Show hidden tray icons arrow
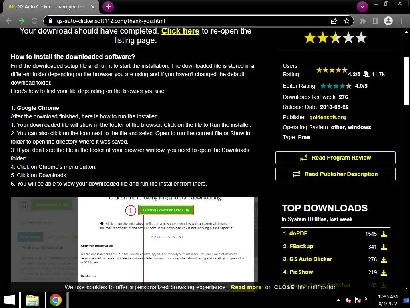410x308 pixels. click(339, 300)
